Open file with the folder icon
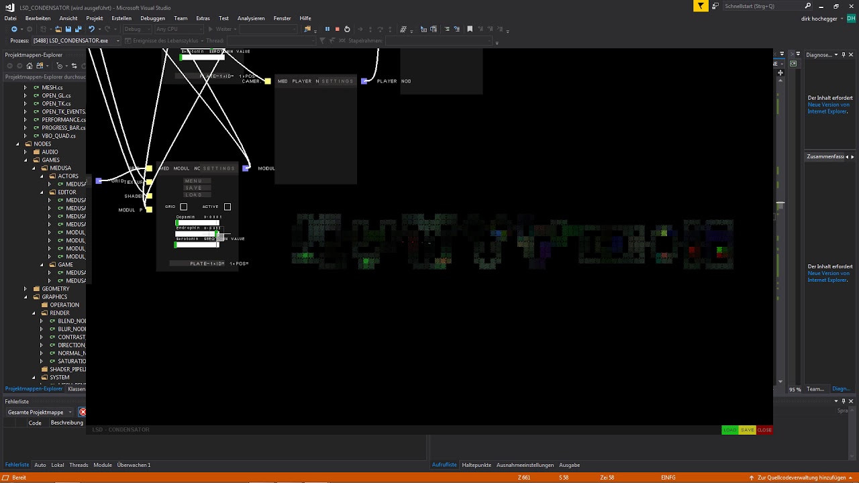 pyautogui.click(x=58, y=30)
